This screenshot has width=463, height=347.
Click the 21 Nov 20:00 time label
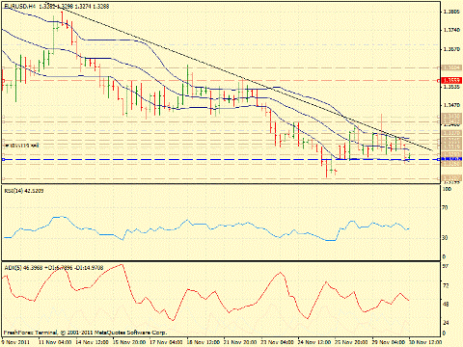pos(240,342)
